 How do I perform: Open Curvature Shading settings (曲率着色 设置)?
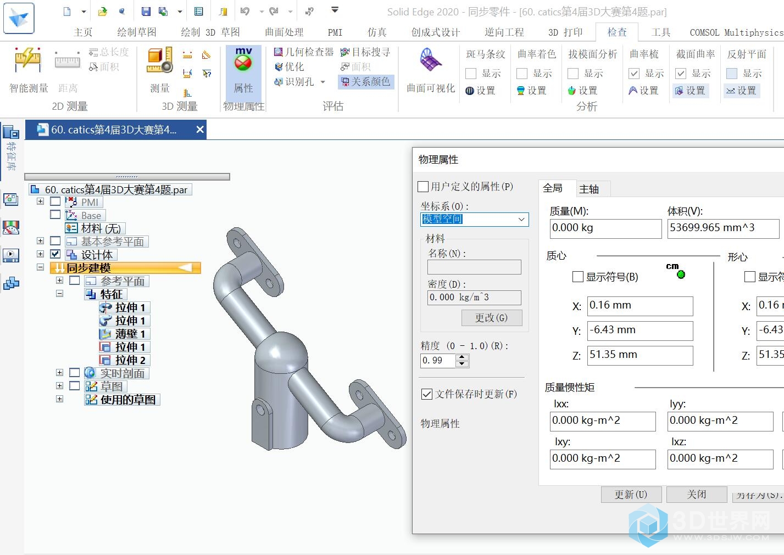[531, 91]
